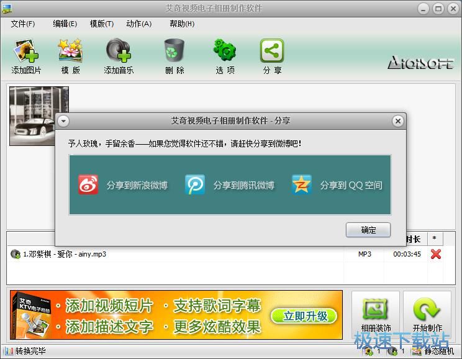Open the share dialog's top-left arrow menu
Image resolution: width=462 pixels, height=359 pixels.
coord(63,121)
